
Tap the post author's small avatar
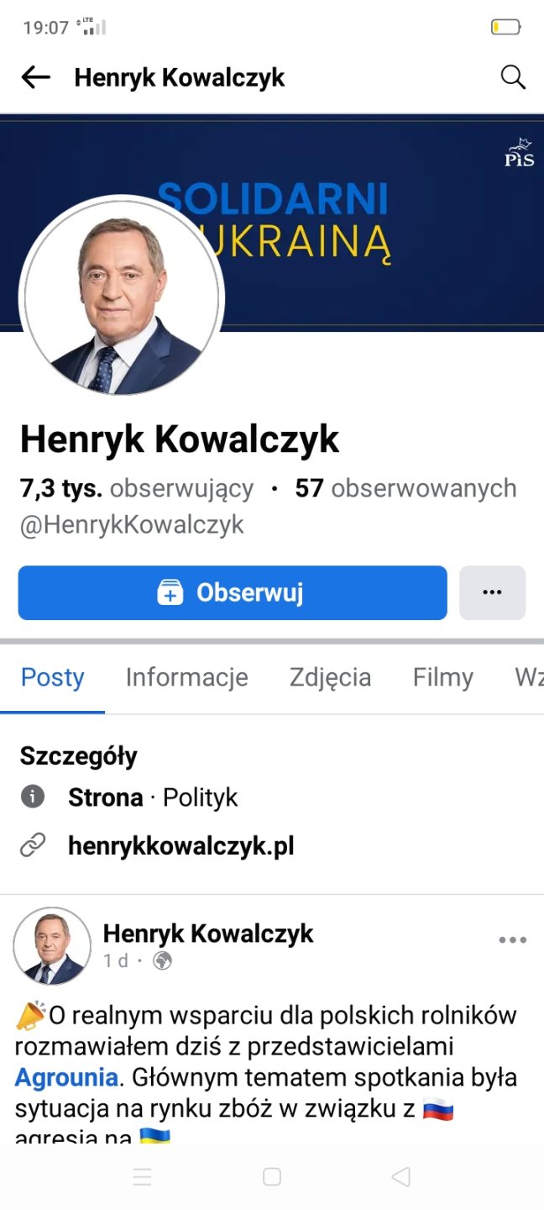tap(52, 946)
